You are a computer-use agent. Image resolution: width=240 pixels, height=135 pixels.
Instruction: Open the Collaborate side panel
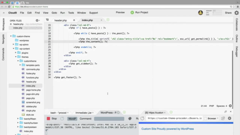click(x=237, y=24)
